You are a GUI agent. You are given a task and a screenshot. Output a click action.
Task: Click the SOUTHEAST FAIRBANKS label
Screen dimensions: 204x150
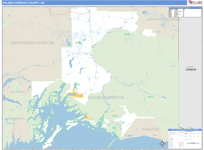[163, 20]
